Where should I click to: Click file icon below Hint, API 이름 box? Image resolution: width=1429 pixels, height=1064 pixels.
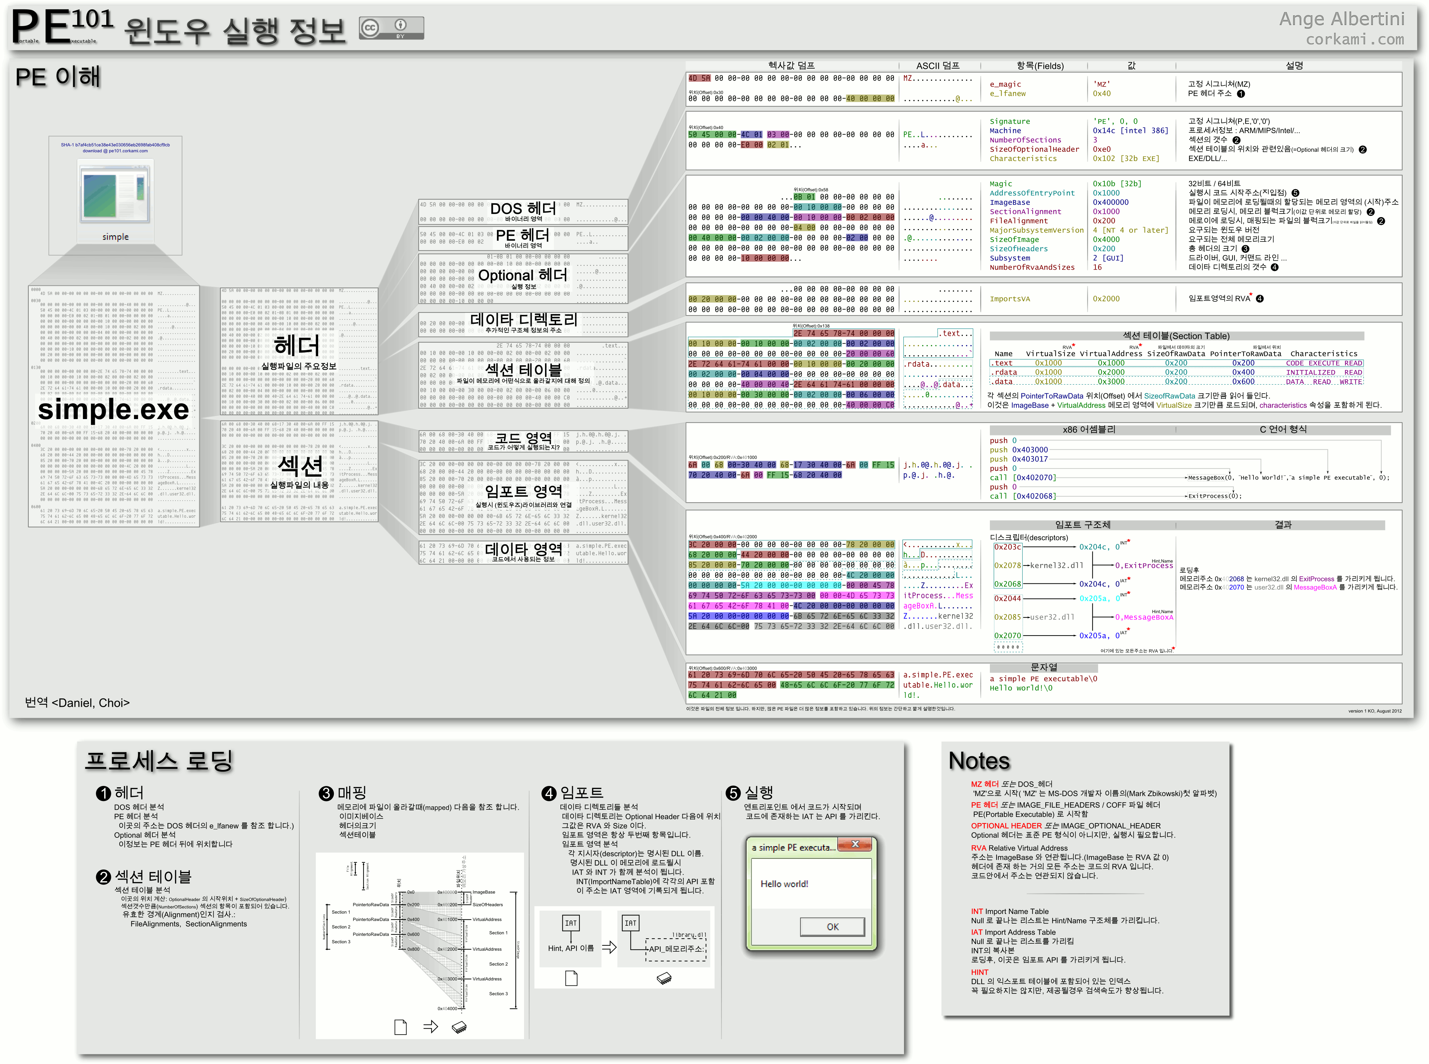pyautogui.click(x=571, y=978)
